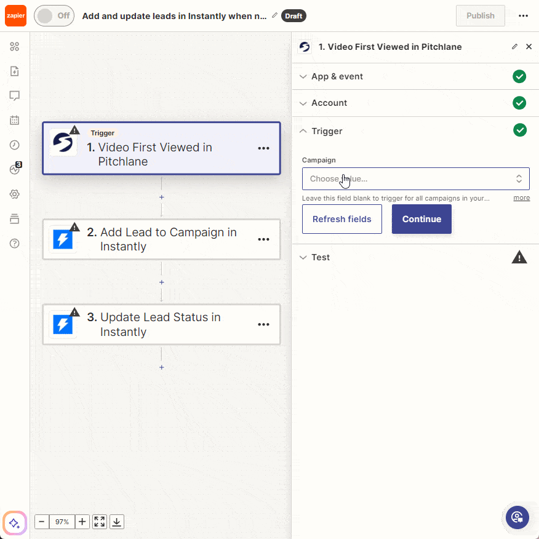Open the Zap details file icon in sidebar
The height and width of the screenshot is (539, 539).
tap(14, 71)
